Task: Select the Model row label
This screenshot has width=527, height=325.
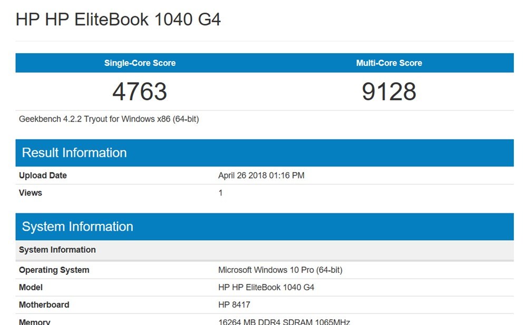Action: [x=31, y=288]
